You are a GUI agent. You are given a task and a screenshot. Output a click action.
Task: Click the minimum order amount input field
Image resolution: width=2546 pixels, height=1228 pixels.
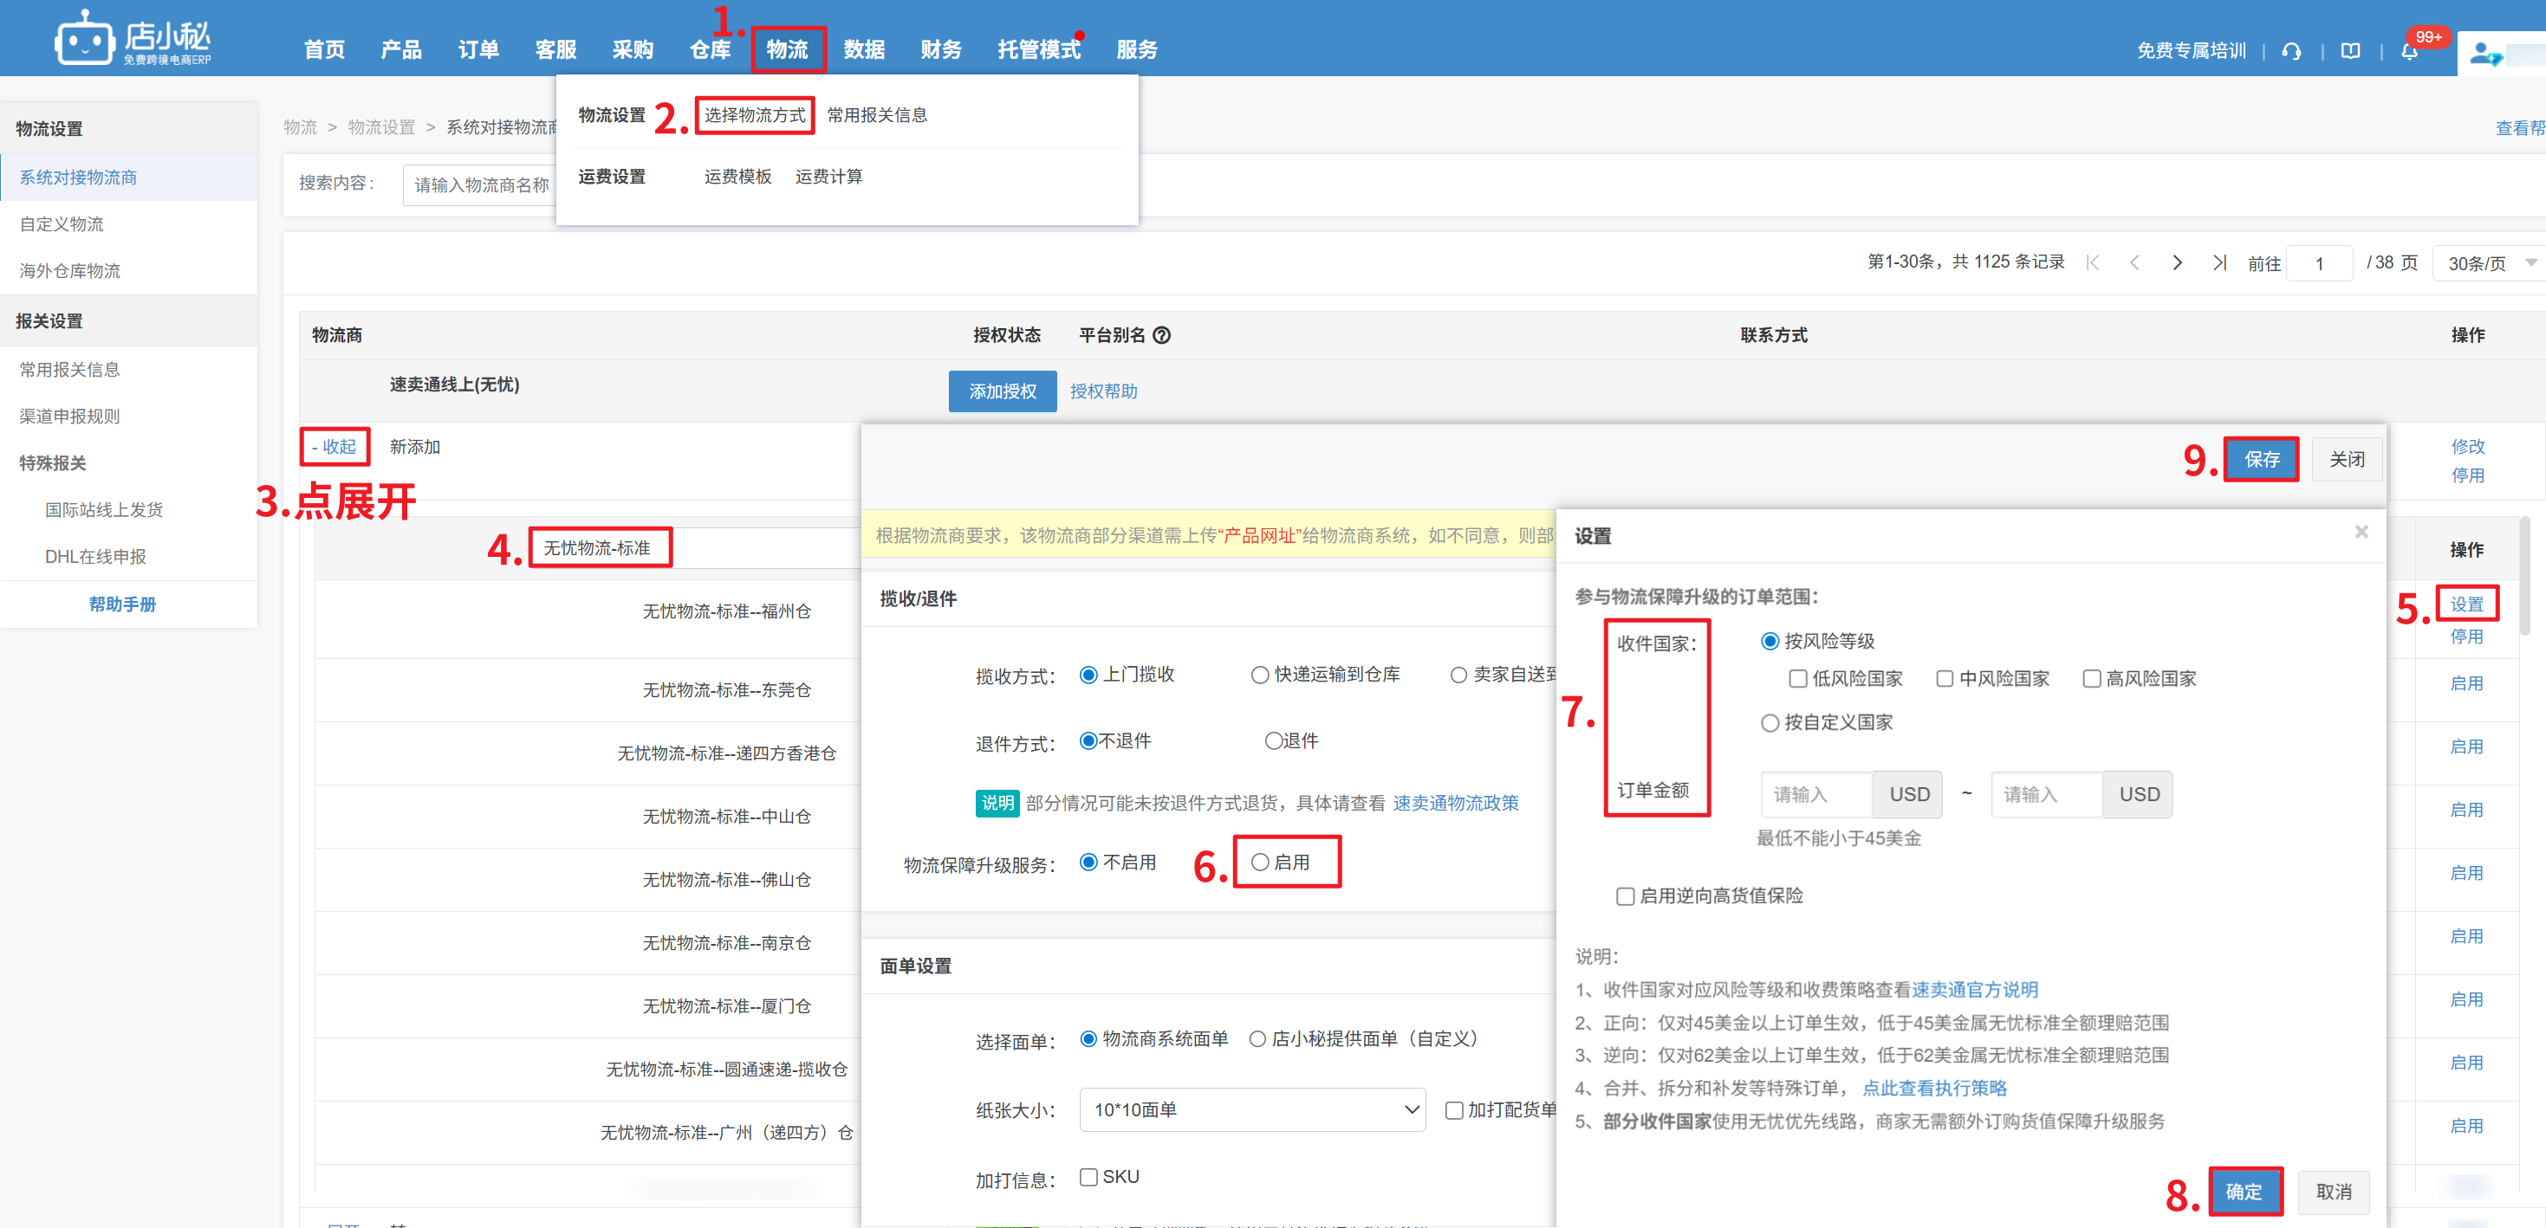1815,794
